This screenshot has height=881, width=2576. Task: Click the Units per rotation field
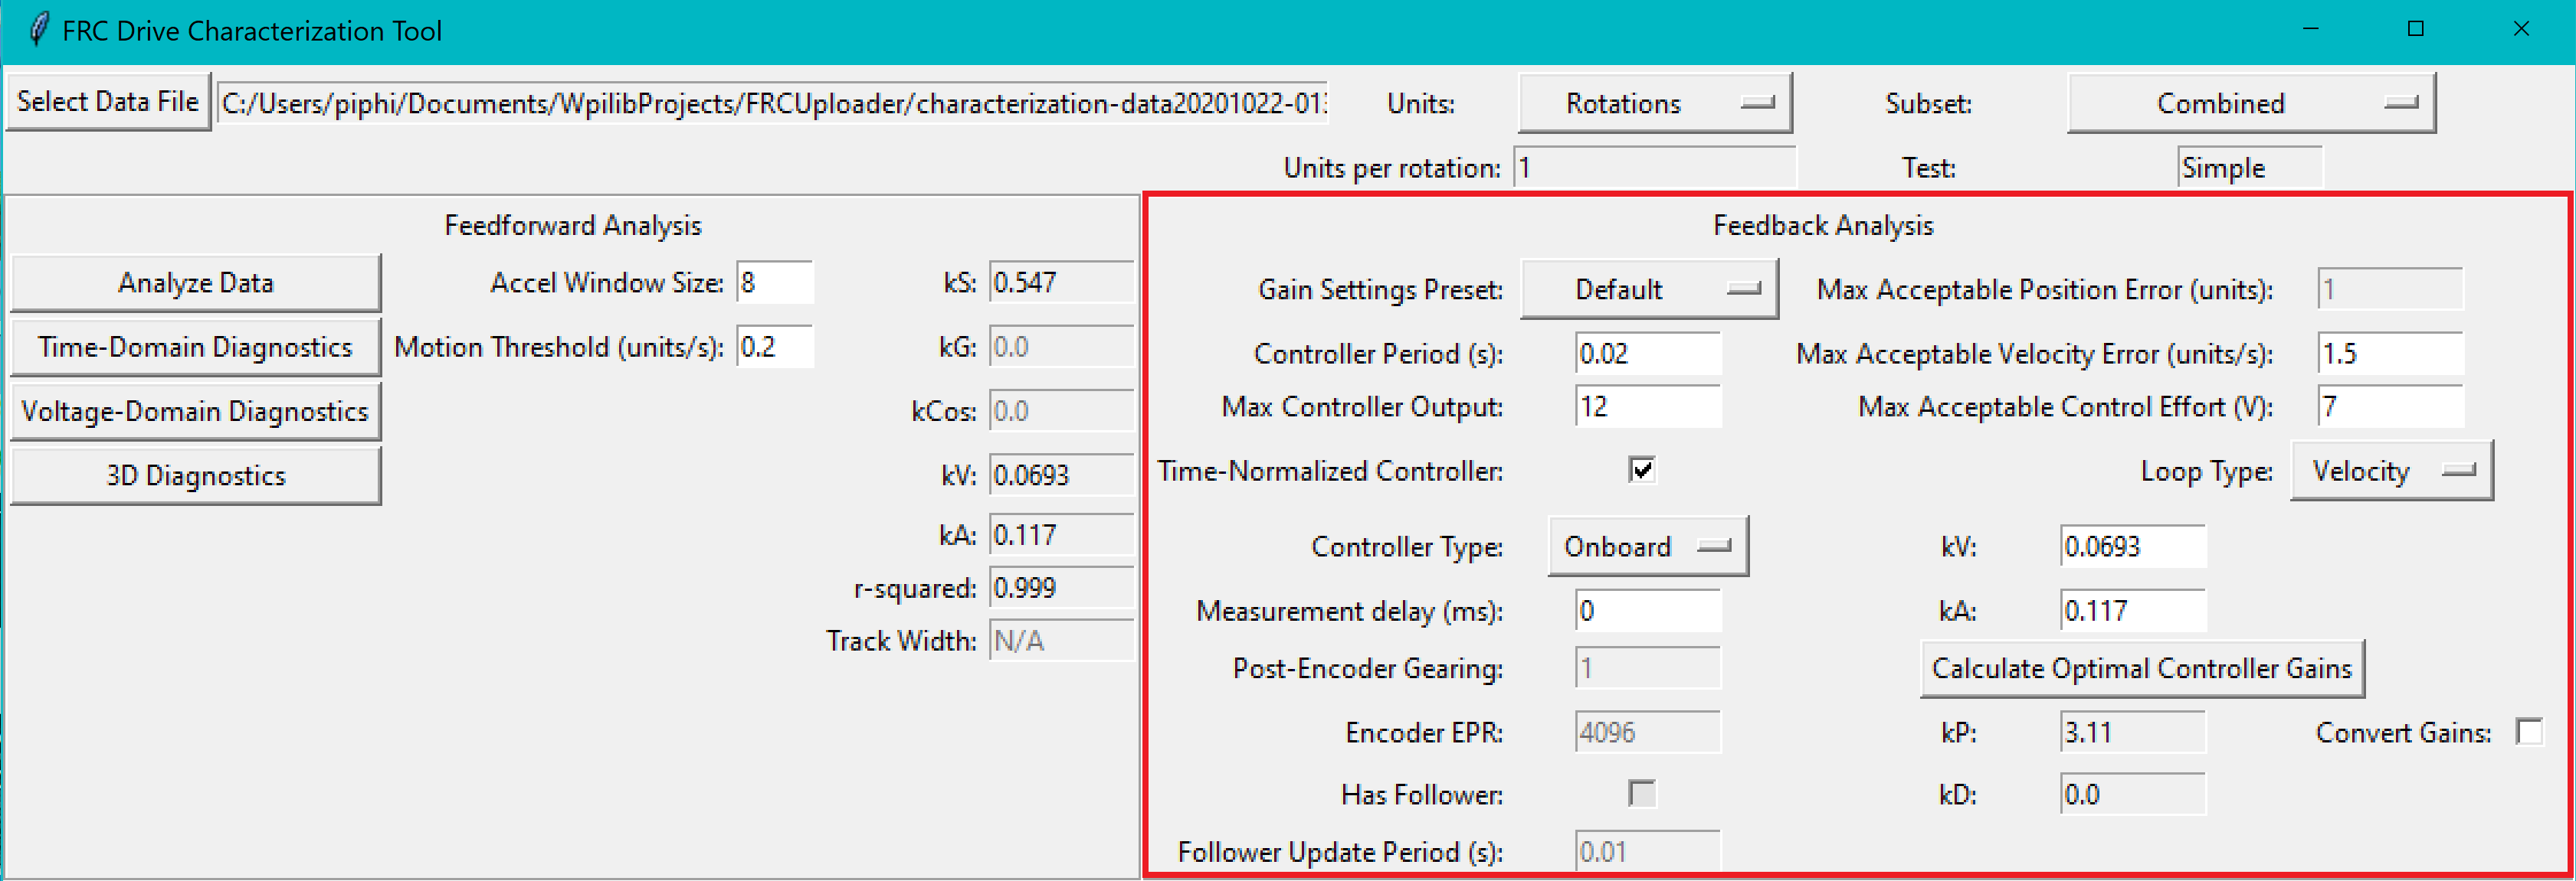point(1655,167)
